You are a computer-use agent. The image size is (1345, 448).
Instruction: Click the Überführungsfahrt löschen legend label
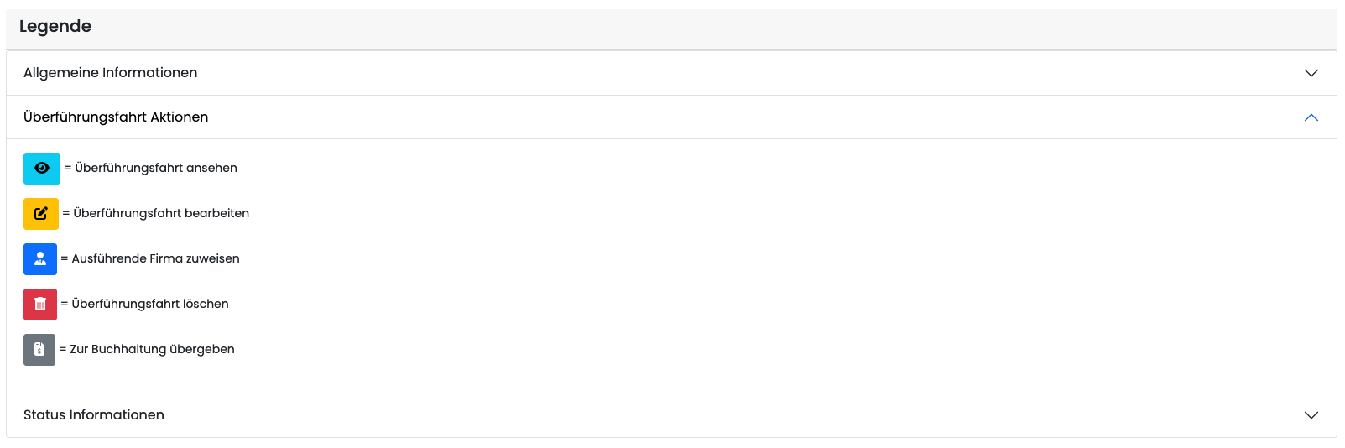coord(150,305)
